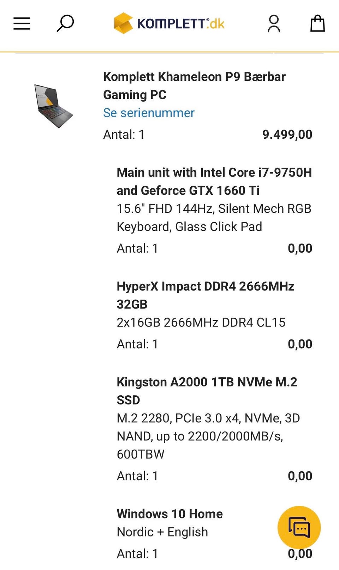Open the user account icon
The width and height of the screenshot is (339, 570).
(x=274, y=24)
